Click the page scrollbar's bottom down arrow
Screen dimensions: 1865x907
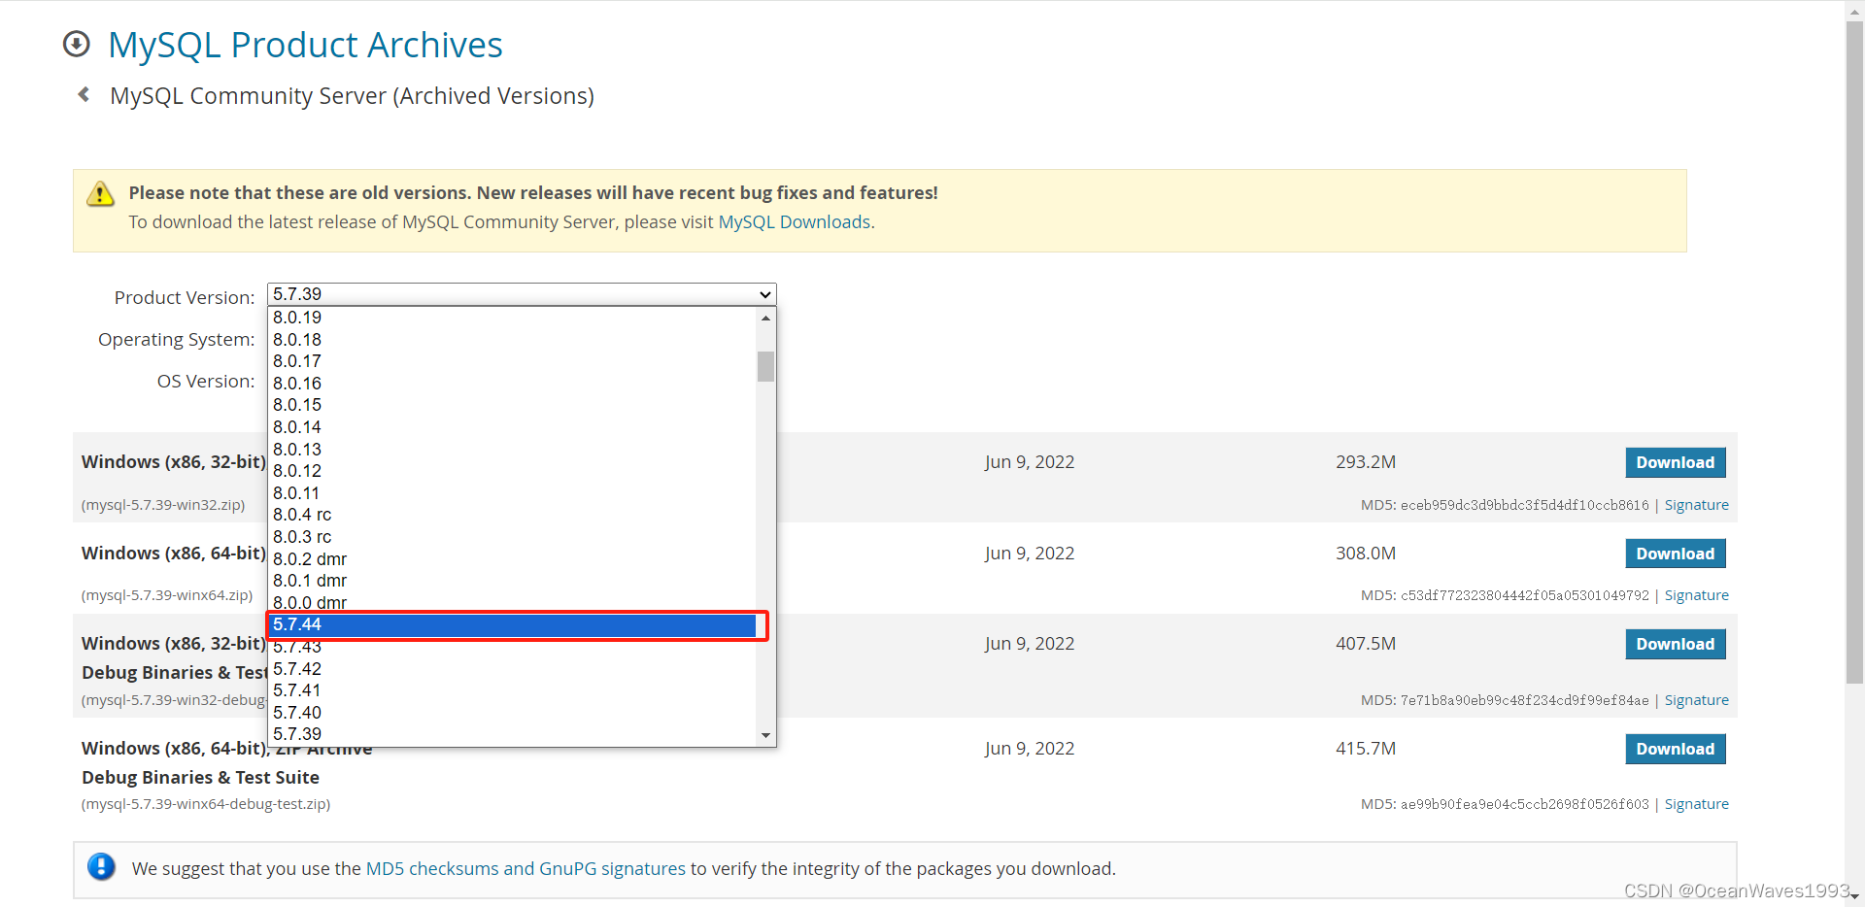[1854, 897]
